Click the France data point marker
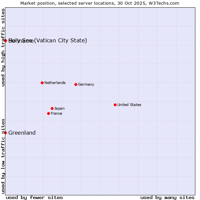The width and height of the screenshot is (200, 200). 48,113
